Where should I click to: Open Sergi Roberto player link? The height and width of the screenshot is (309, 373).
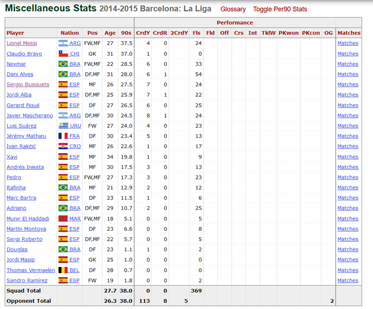(25, 239)
